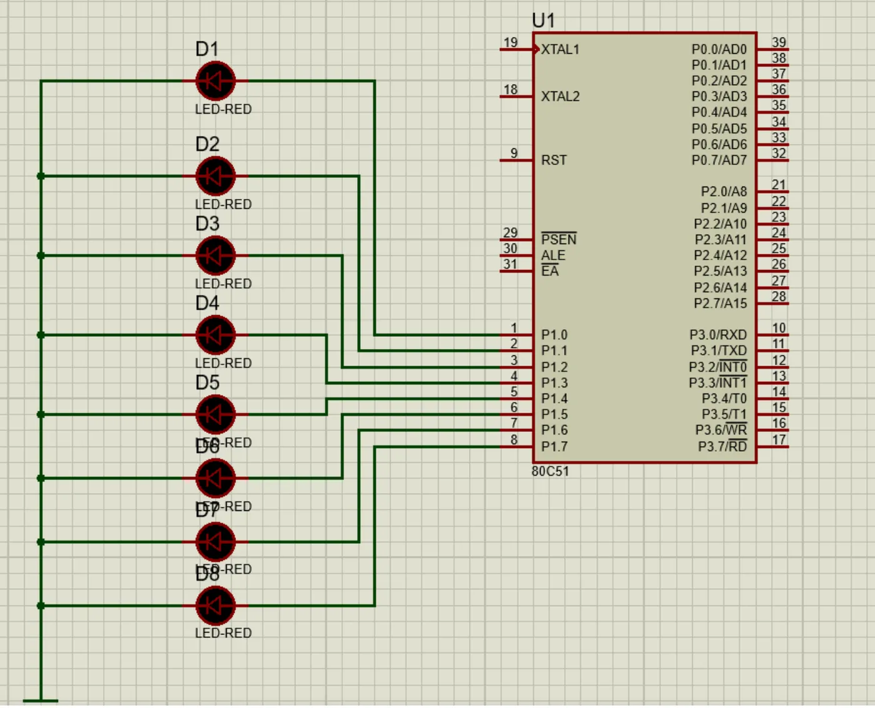Click the P1.5 pin label
The width and height of the screenshot is (875, 708).
pos(554,414)
